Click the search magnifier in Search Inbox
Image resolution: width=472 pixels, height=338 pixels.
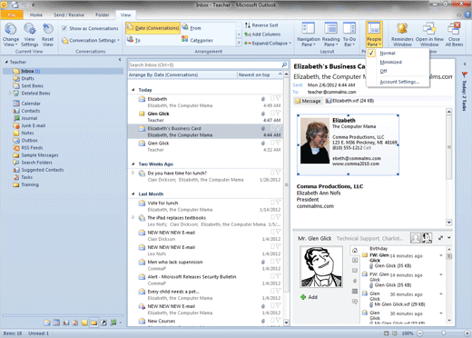point(284,65)
